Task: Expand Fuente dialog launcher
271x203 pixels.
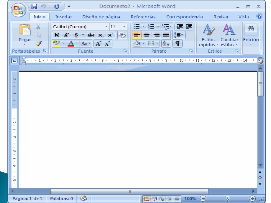Action: (125, 51)
